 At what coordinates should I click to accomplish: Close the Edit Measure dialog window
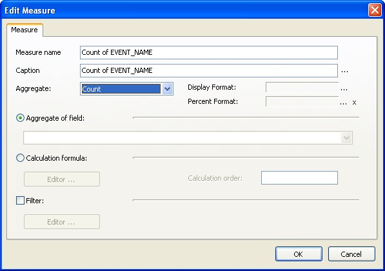[x=375, y=10]
